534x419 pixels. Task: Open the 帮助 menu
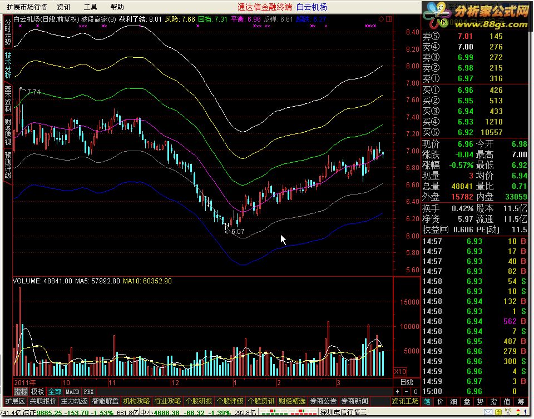(x=117, y=7)
